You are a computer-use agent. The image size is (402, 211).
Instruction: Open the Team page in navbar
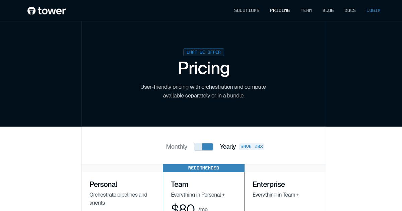306,10
